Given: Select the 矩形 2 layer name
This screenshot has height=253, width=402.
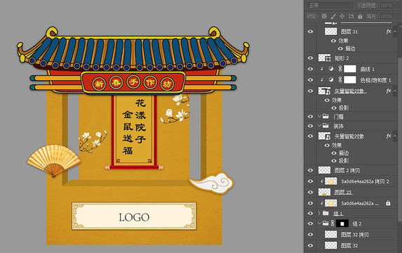Looking at the screenshot, I should [342, 58].
